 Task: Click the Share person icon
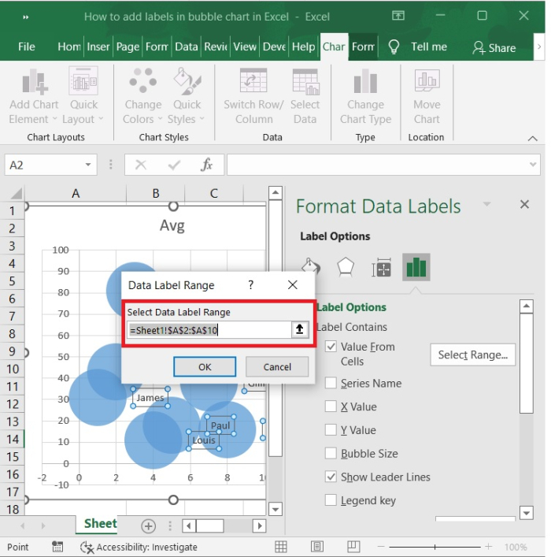(x=479, y=47)
